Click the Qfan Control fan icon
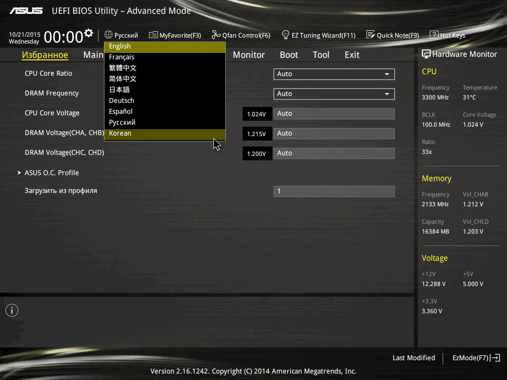507x380 pixels. click(216, 35)
